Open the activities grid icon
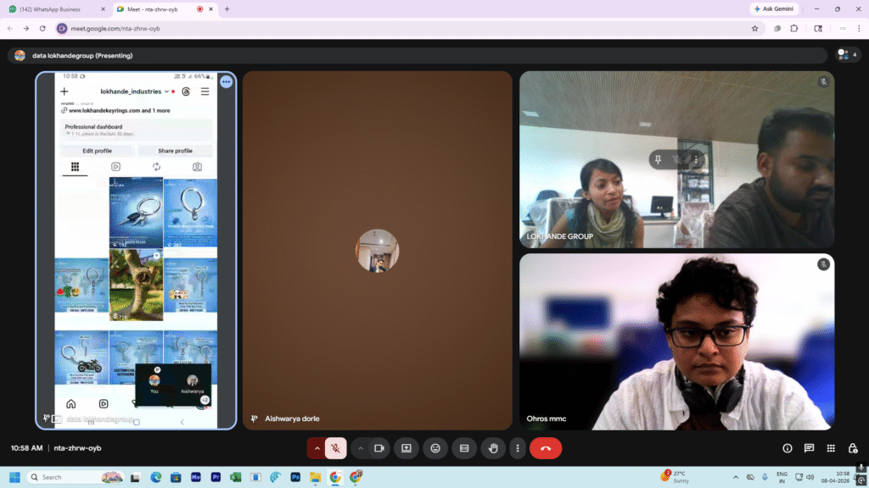The height and width of the screenshot is (488, 869). click(831, 448)
